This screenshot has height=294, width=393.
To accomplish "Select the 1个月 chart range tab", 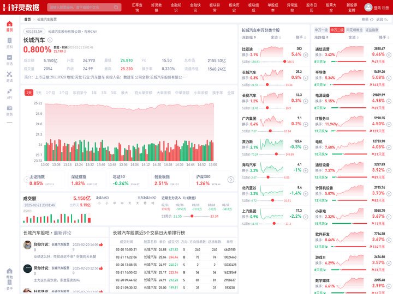I will pos(50,93).
